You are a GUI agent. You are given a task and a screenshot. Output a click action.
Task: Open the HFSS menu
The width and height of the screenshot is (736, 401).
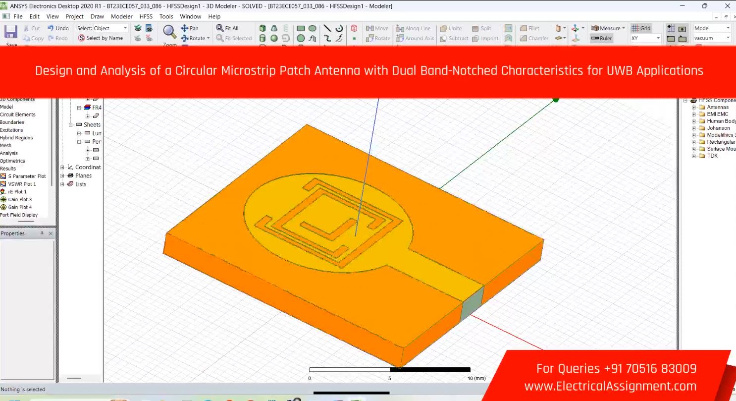click(146, 16)
